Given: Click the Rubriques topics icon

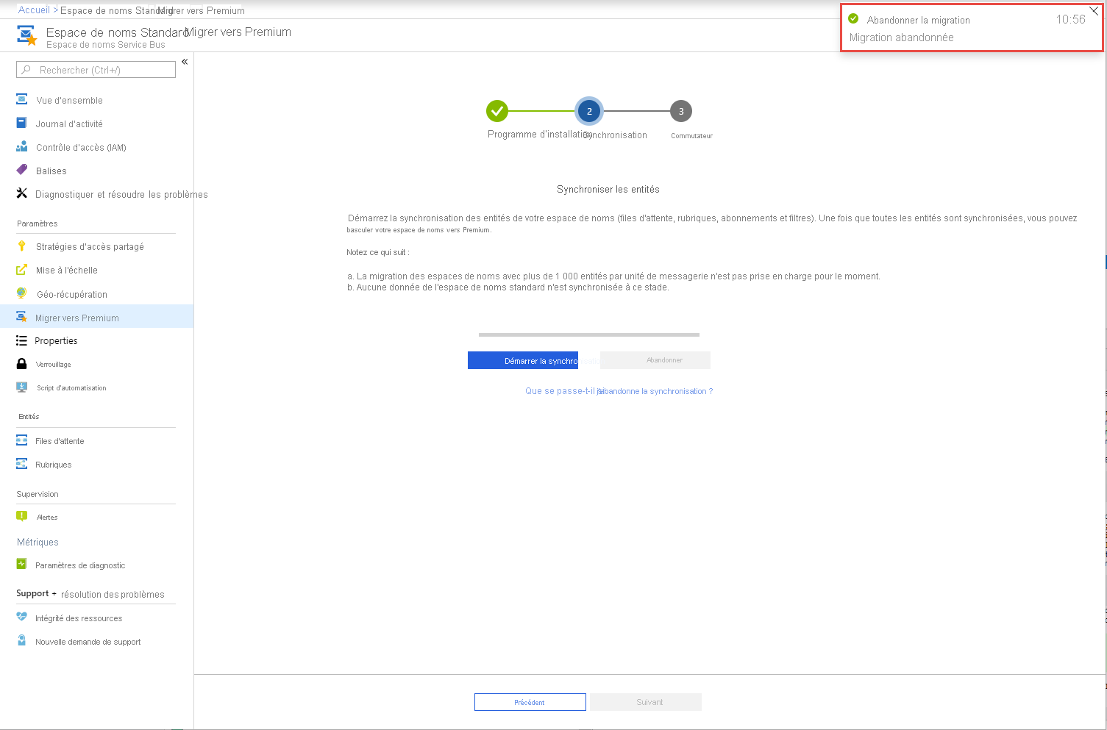Looking at the screenshot, I should click(22, 465).
